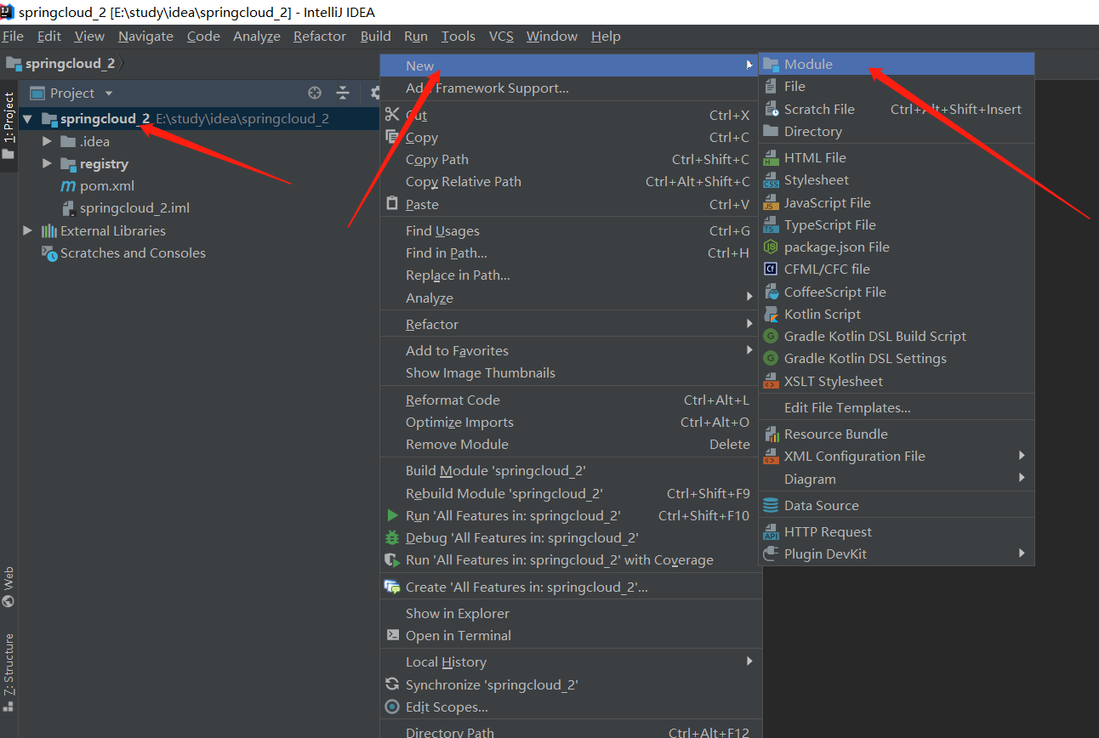The image size is (1099, 738).
Task: Open the Z: Structure tool window tab
Action: (x=9, y=672)
